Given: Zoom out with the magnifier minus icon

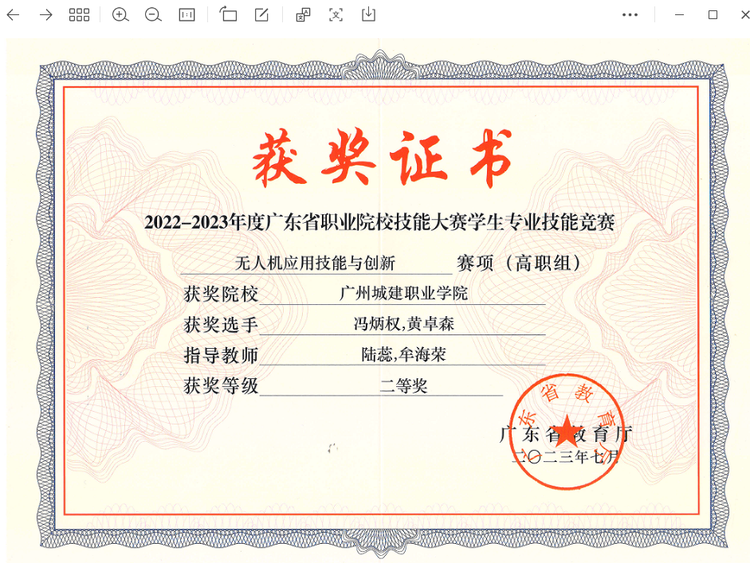Looking at the screenshot, I should pyautogui.click(x=153, y=14).
